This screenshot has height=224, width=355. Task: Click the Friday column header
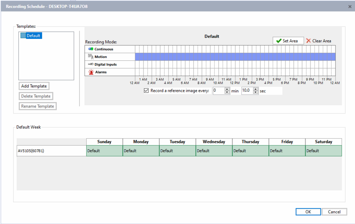point(287,142)
